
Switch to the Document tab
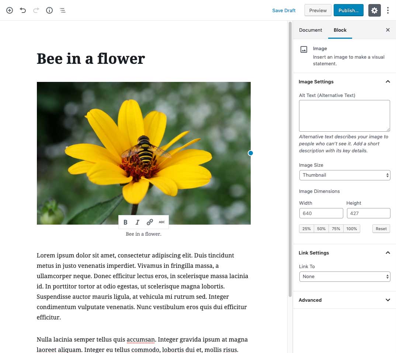(x=310, y=30)
